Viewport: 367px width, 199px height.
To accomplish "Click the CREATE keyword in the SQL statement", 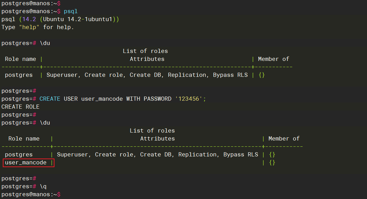I will (x=50, y=99).
